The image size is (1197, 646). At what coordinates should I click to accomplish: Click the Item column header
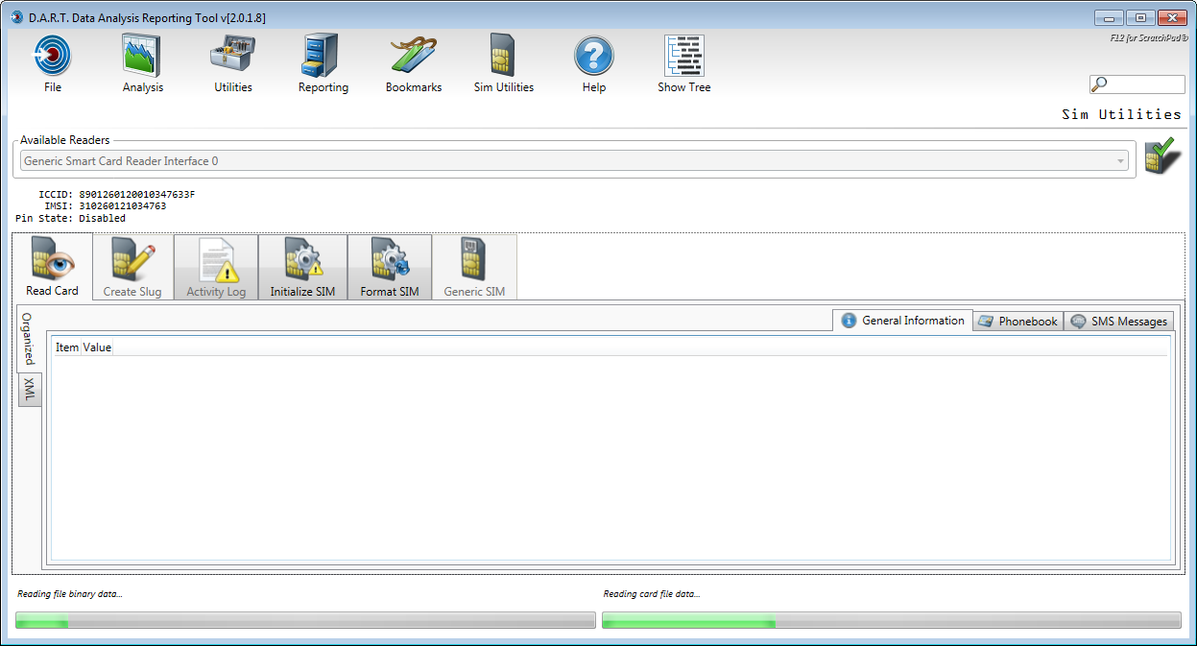[x=67, y=347]
